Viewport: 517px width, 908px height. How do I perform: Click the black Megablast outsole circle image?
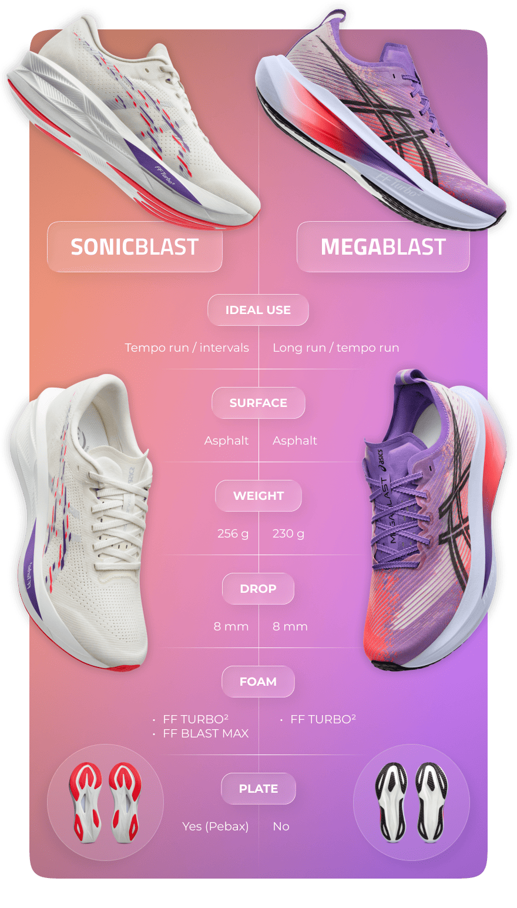tap(411, 803)
